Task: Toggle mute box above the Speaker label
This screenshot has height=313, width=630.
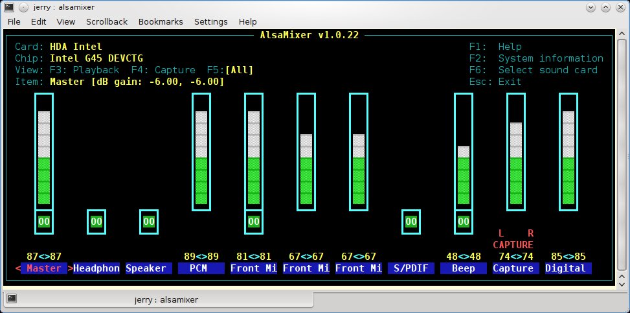Action: pos(149,222)
